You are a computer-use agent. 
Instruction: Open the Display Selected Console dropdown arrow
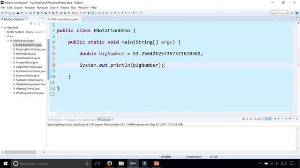(x=282, y=119)
